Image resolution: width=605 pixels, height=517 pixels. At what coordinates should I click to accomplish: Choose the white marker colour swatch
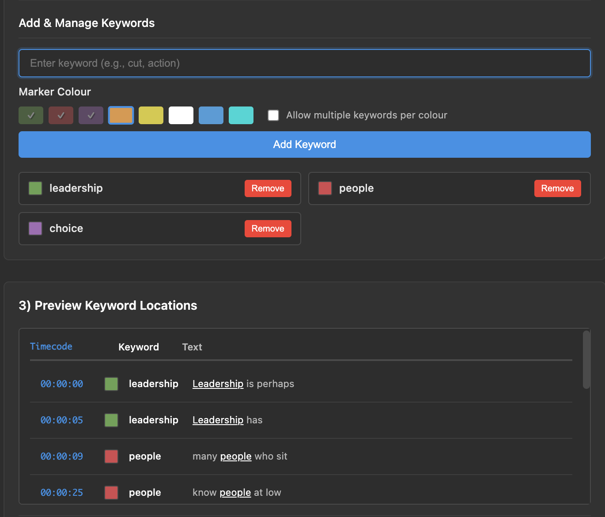(x=181, y=115)
